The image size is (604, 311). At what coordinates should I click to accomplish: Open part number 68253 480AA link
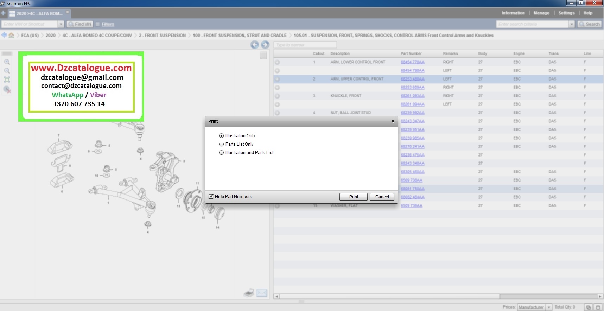click(413, 79)
